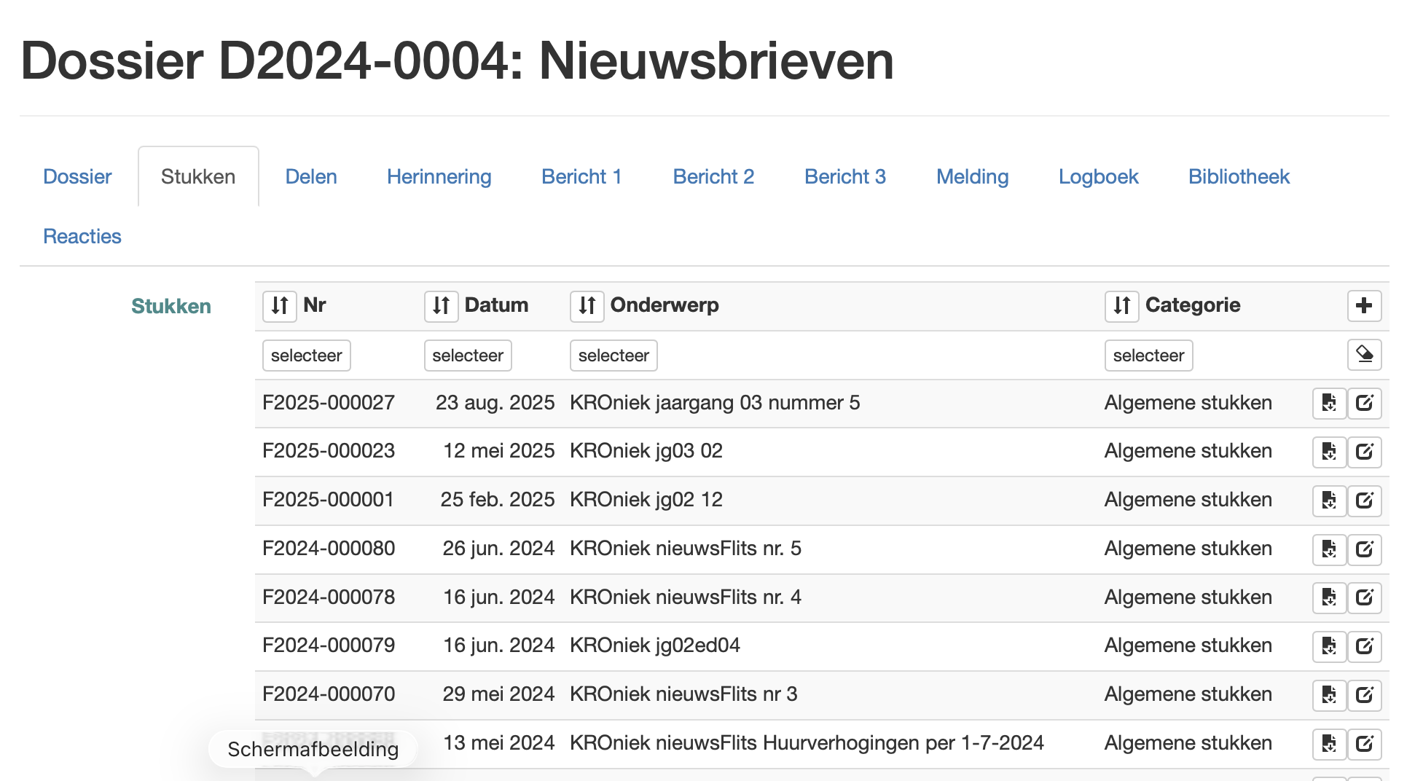Open the Herinnering tab
The width and height of the screenshot is (1415, 781).
click(x=439, y=177)
